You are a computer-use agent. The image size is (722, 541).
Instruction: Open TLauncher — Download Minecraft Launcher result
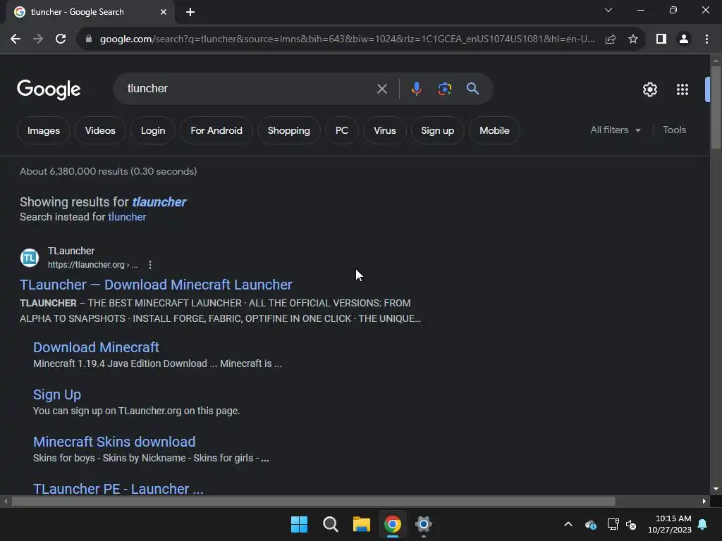coord(156,285)
